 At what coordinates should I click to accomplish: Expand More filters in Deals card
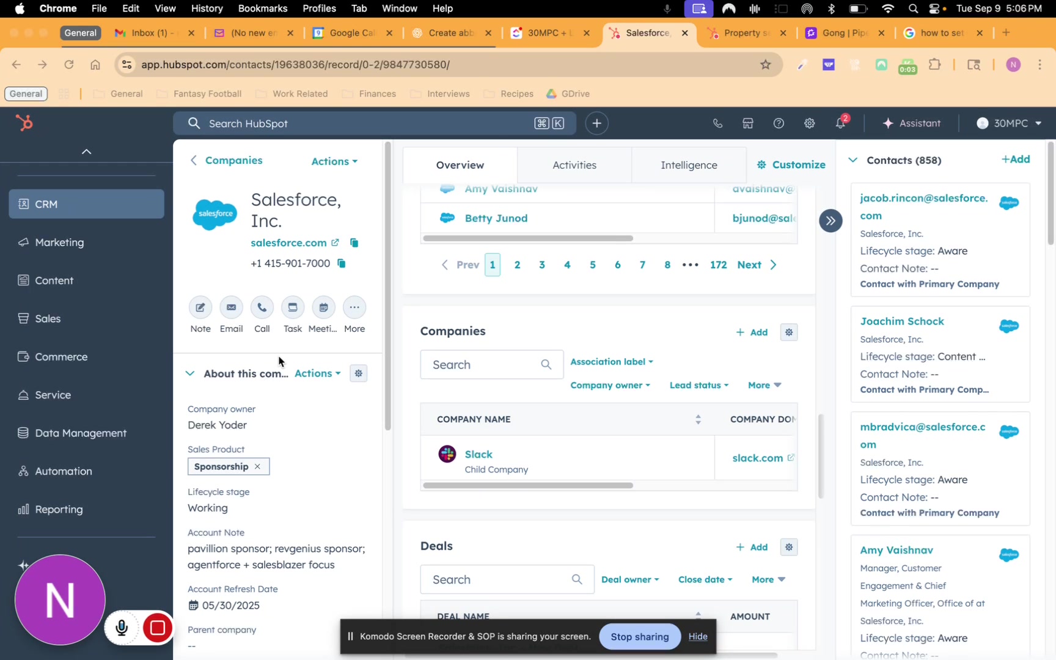(768, 580)
